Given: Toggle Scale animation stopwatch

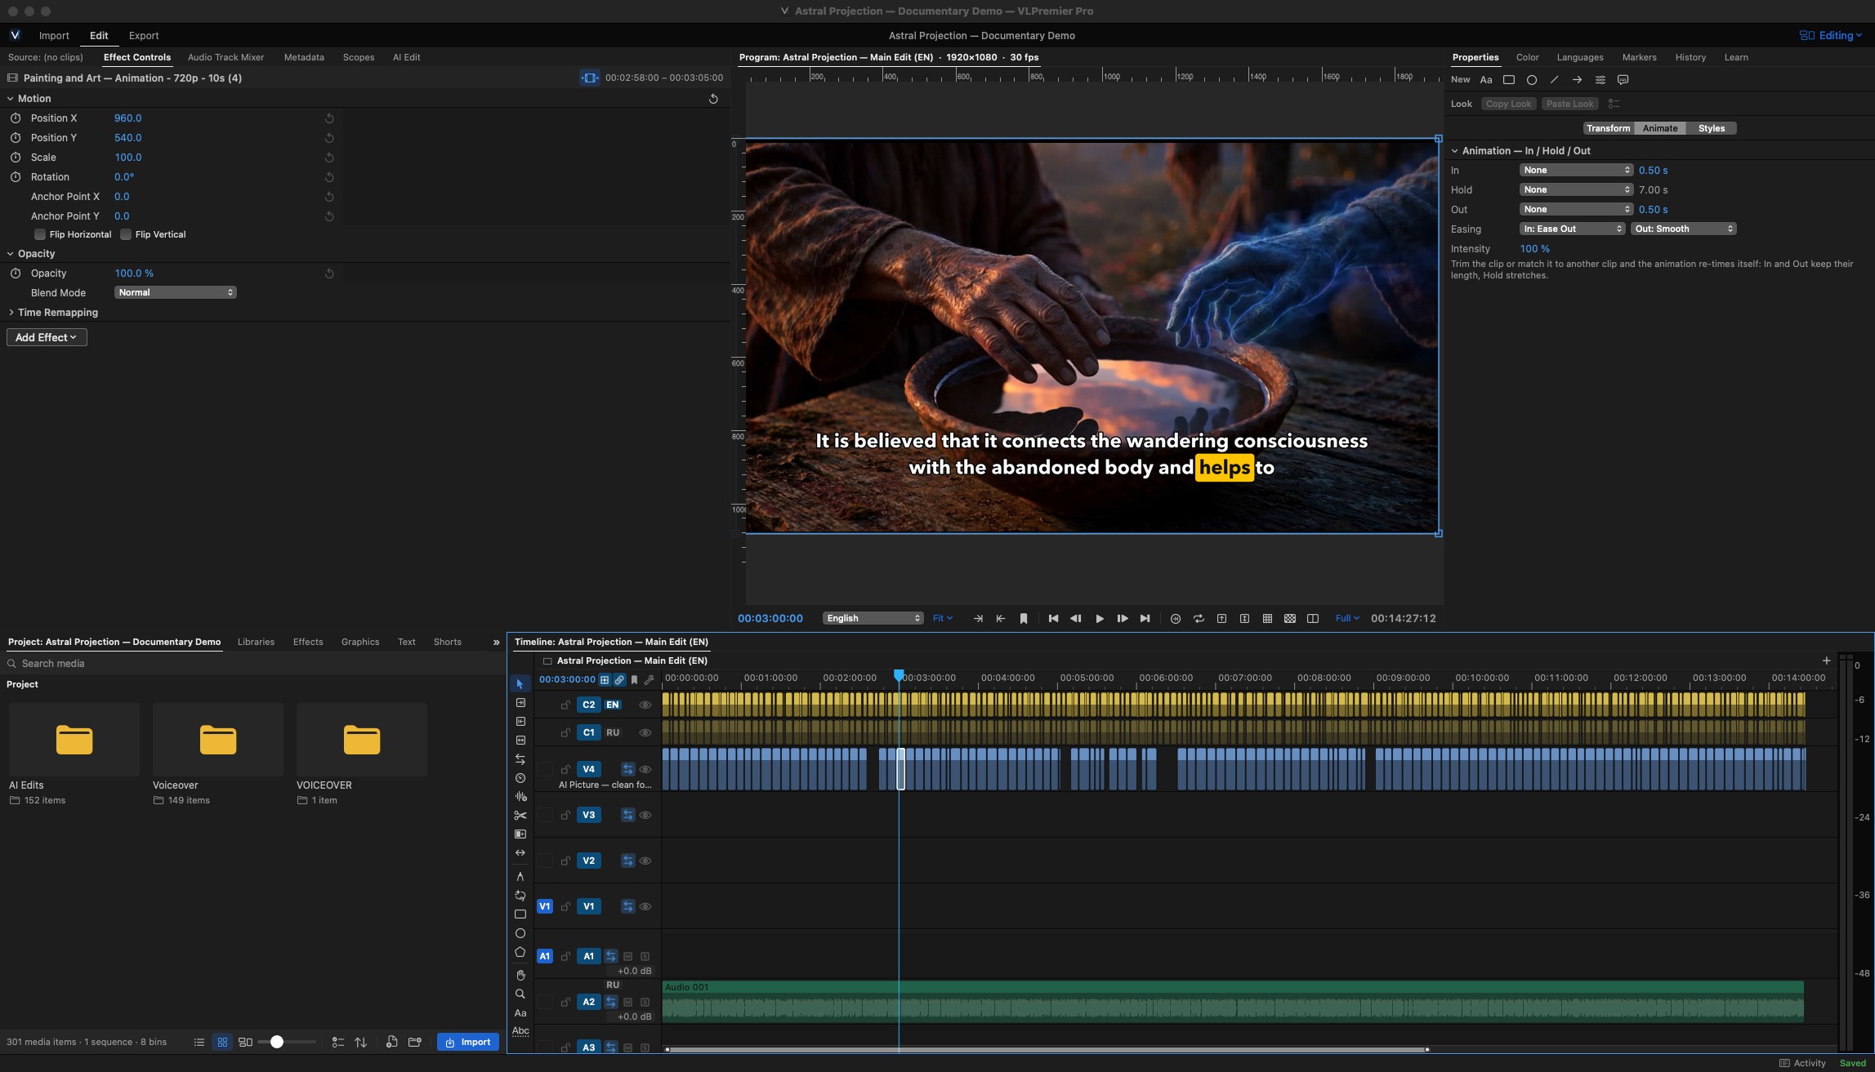Looking at the screenshot, I should pos(16,158).
